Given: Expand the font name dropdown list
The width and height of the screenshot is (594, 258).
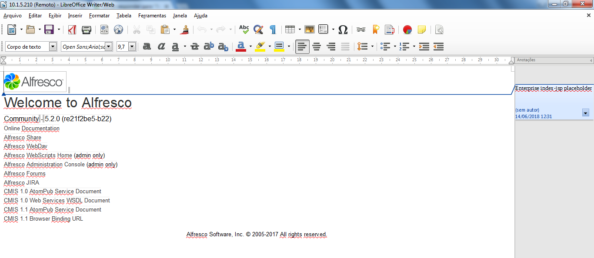Looking at the screenshot, I should (x=109, y=46).
